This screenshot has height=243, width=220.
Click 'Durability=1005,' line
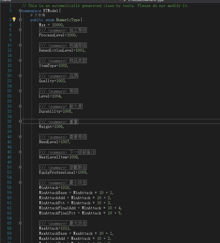tap(56, 111)
